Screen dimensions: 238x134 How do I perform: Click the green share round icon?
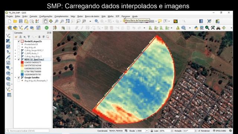click(x=46, y=28)
